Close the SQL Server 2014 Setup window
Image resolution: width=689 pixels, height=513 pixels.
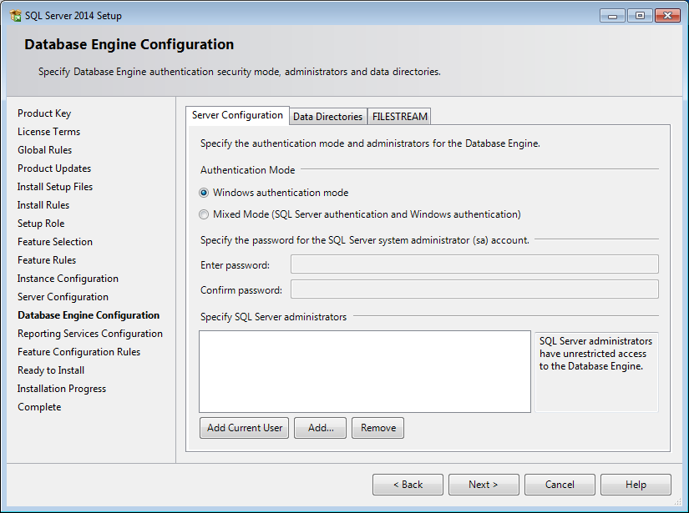point(667,16)
